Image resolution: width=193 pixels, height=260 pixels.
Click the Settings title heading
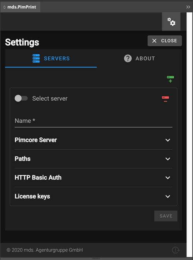click(22, 42)
